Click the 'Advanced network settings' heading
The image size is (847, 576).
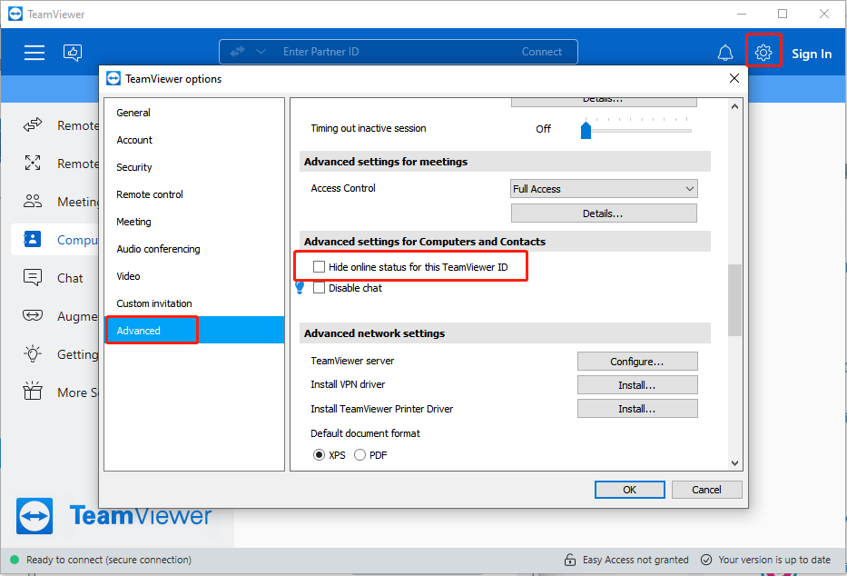click(x=374, y=333)
